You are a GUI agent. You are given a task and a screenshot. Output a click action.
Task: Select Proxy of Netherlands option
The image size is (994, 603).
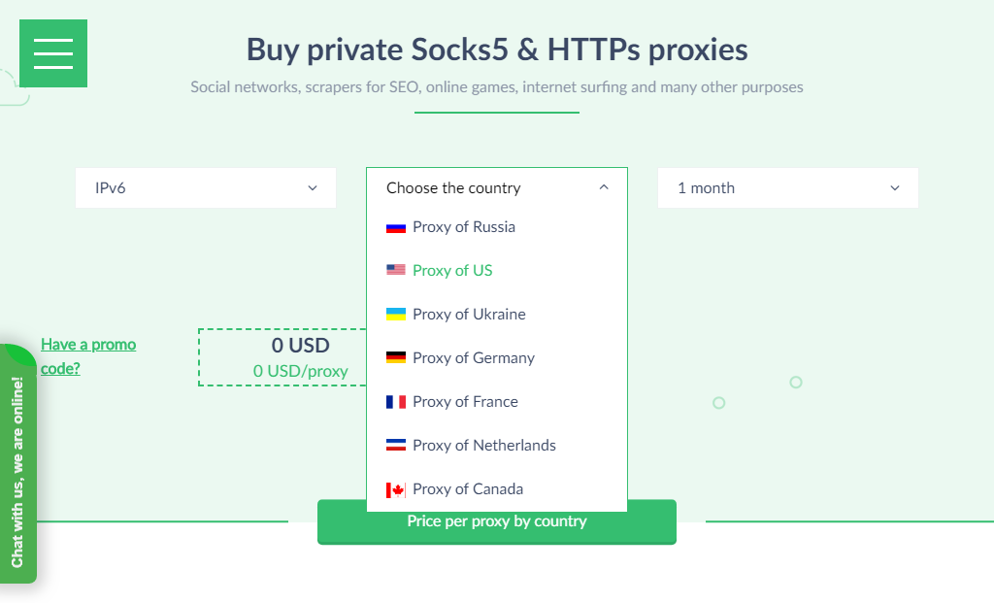497,445
